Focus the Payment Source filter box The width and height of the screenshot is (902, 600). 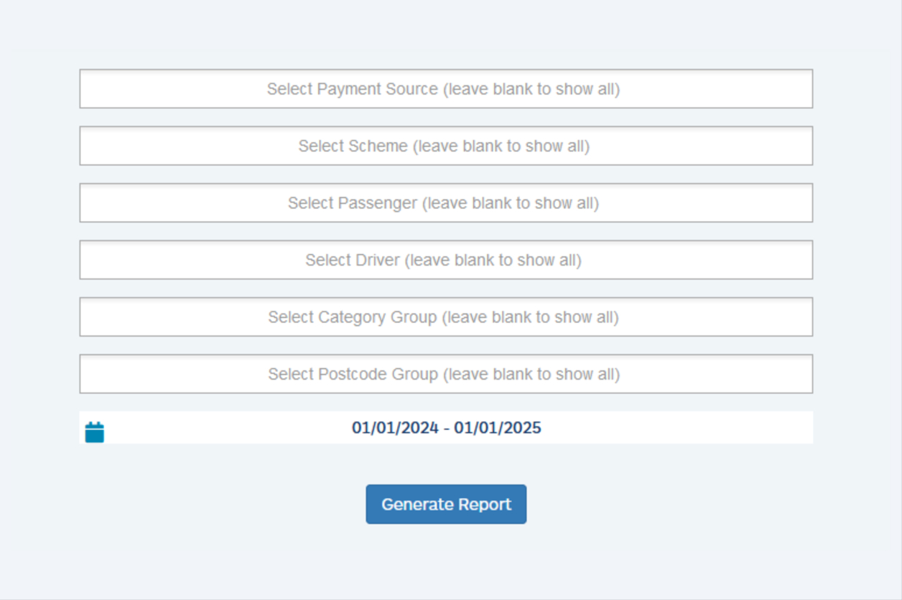click(x=445, y=89)
